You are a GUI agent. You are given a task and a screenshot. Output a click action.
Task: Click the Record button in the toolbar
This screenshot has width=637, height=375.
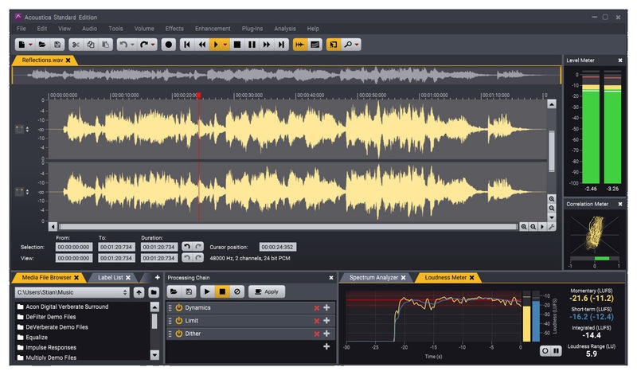pos(168,45)
